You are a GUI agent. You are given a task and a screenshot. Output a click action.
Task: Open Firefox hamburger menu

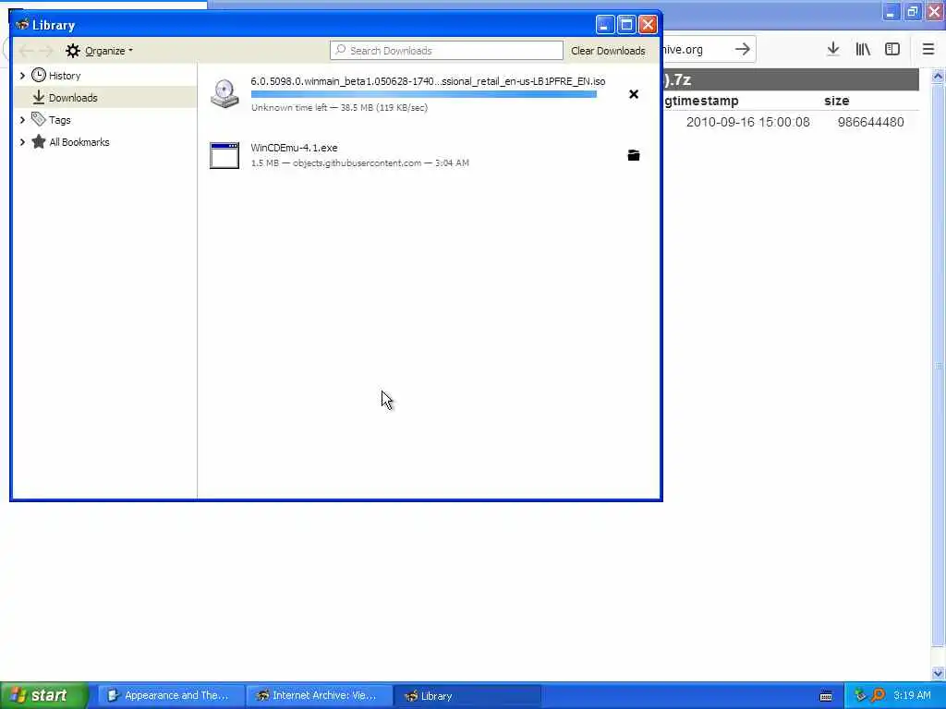pos(928,50)
